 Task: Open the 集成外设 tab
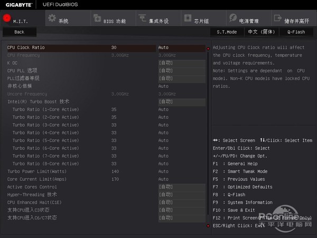[x=158, y=18]
